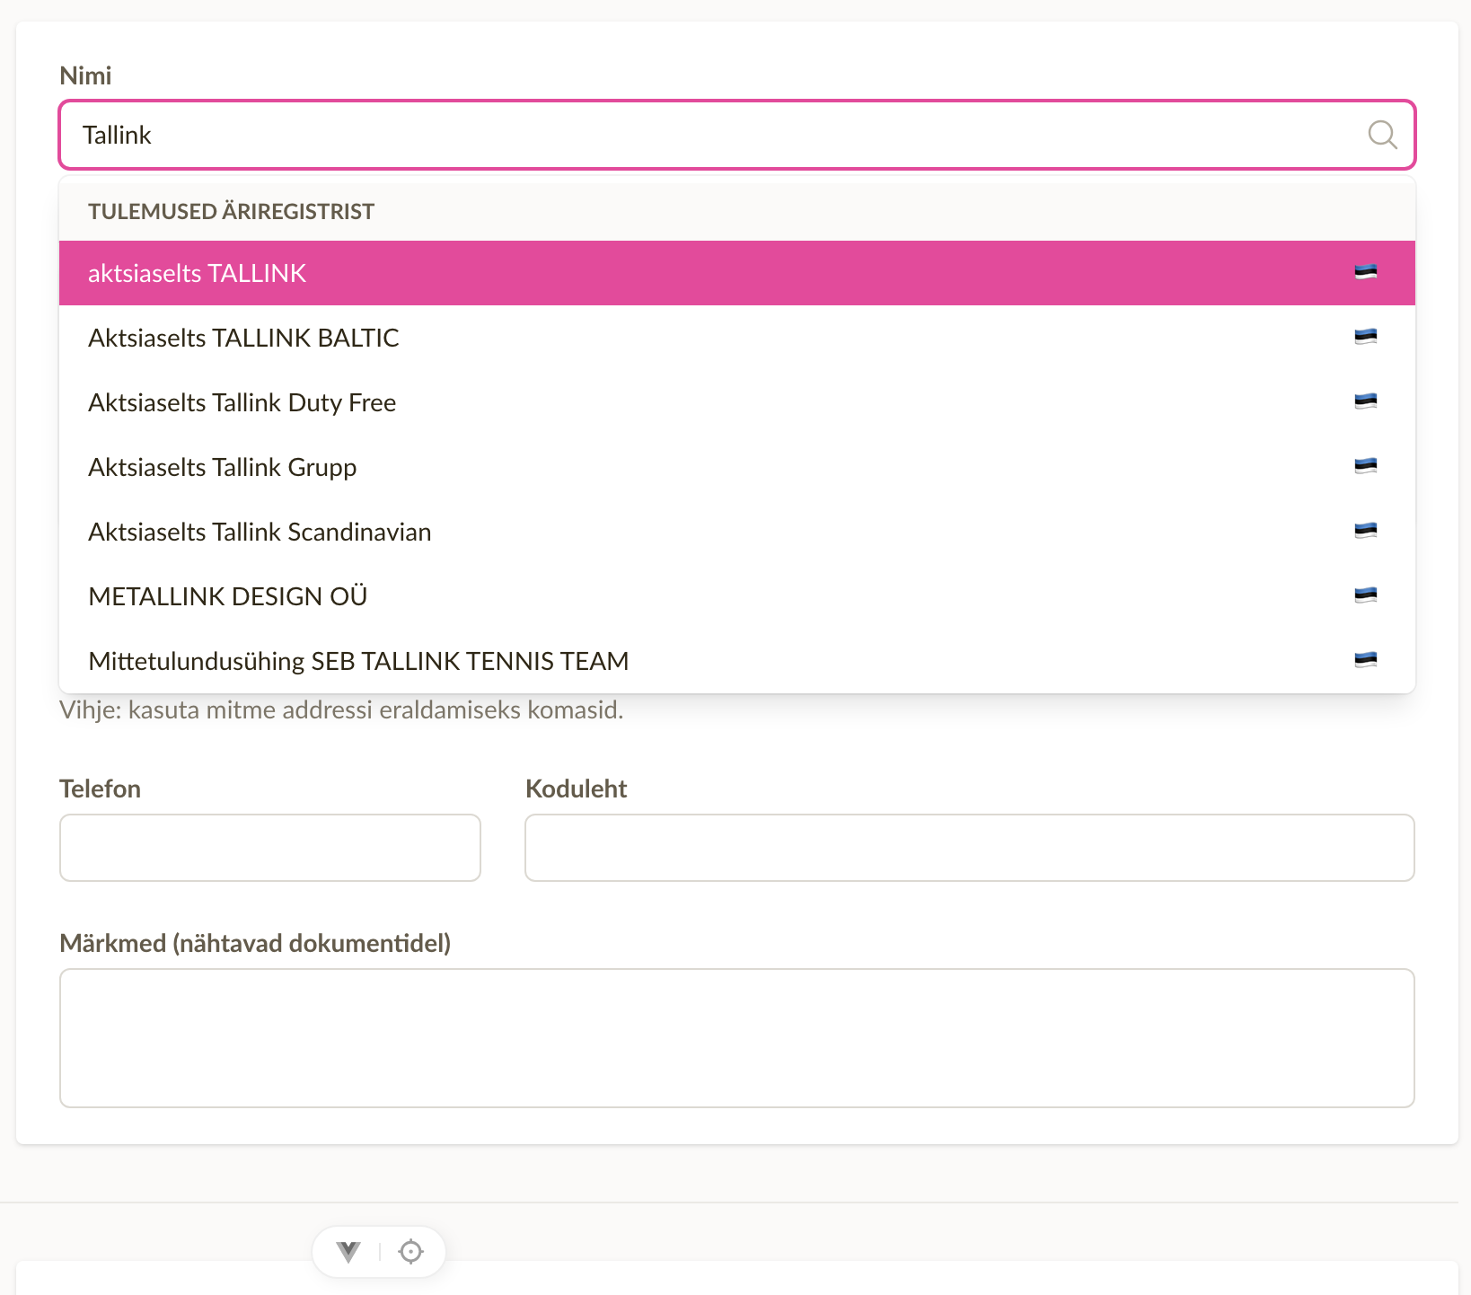Image resolution: width=1471 pixels, height=1295 pixels.
Task: Pick Aktsiaselts Tallink Duty Free
Action: [x=737, y=402]
